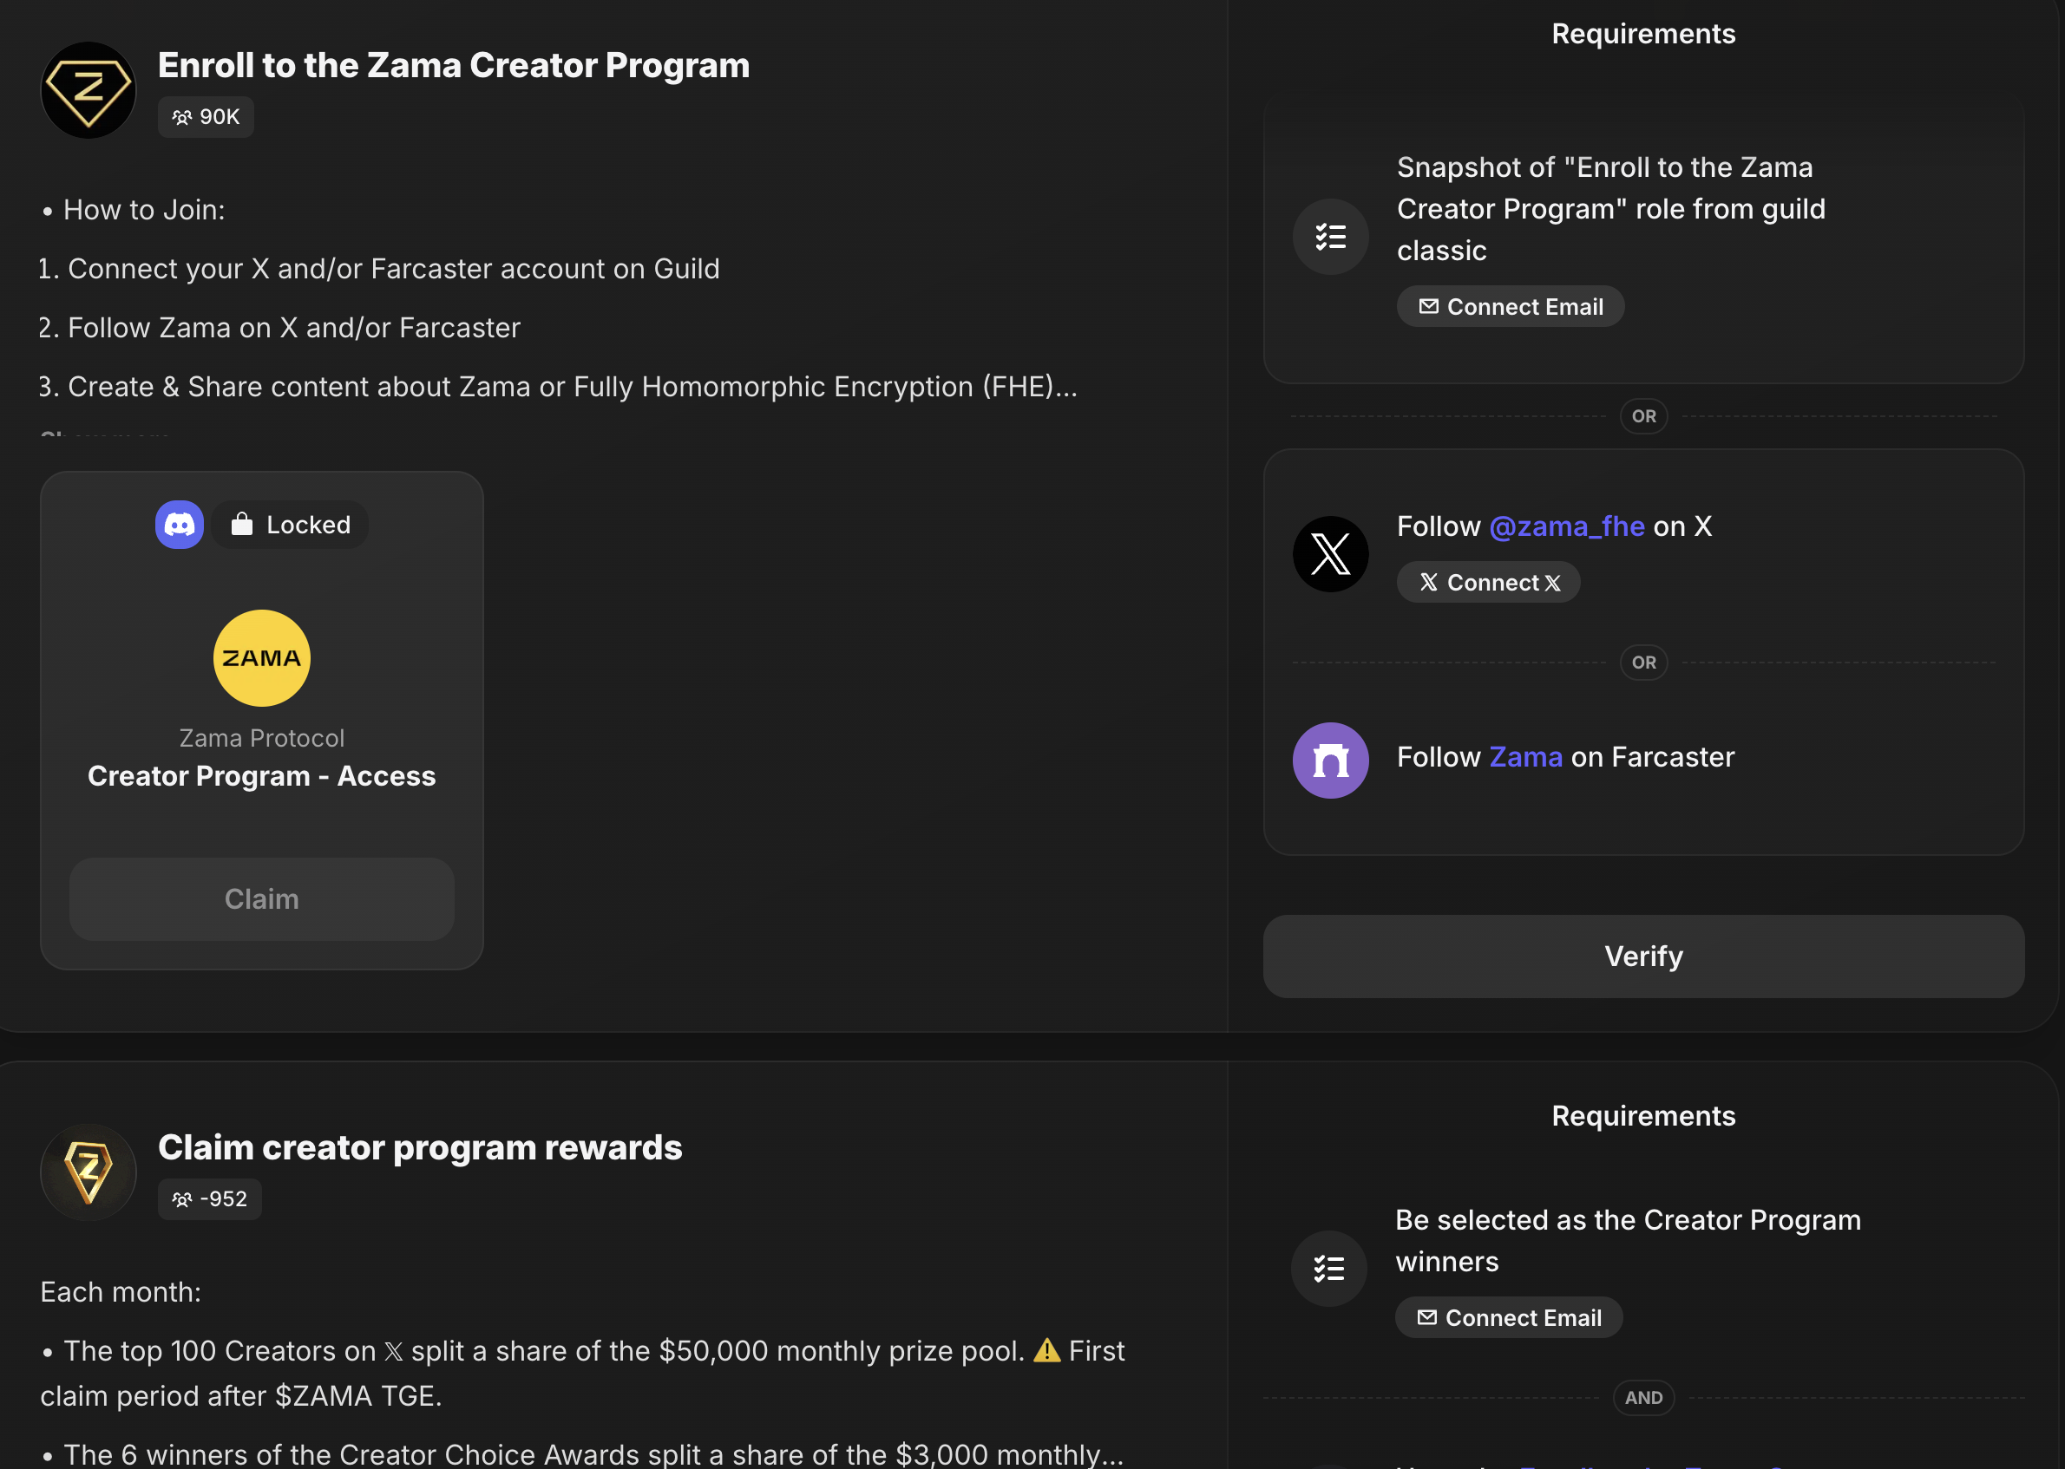Click the Creator Program winners checklist icon
The image size is (2065, 1469).
pyautogui.click(x=1328, y=1268)
